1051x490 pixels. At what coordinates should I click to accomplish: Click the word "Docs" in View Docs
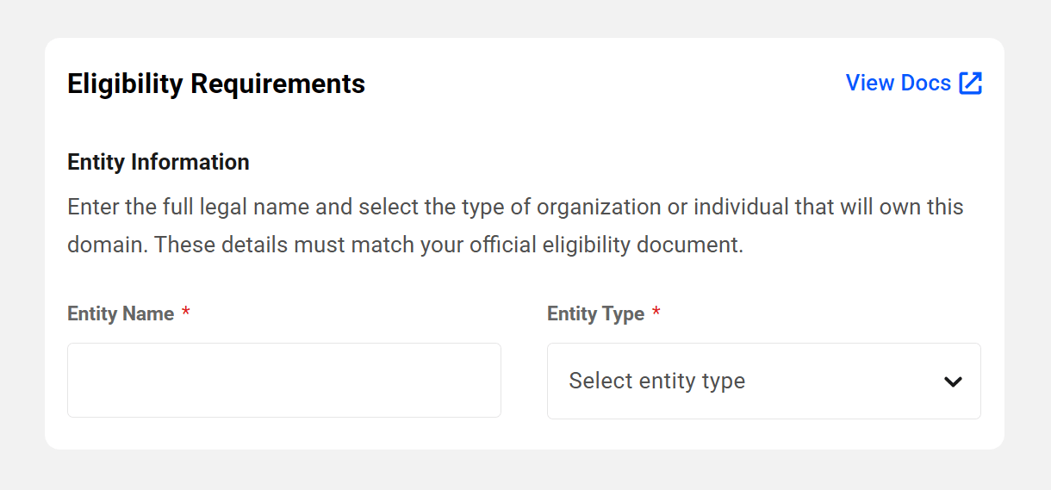[x=925, y=84]
